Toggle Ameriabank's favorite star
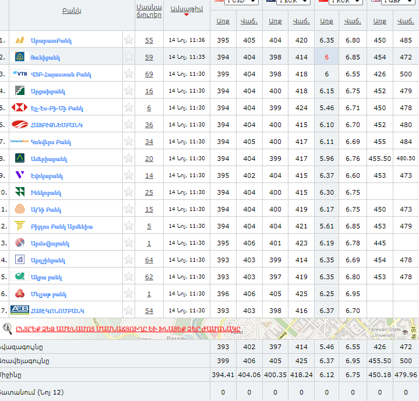Viewport: 419px width, 401px height. pos(129,159)
